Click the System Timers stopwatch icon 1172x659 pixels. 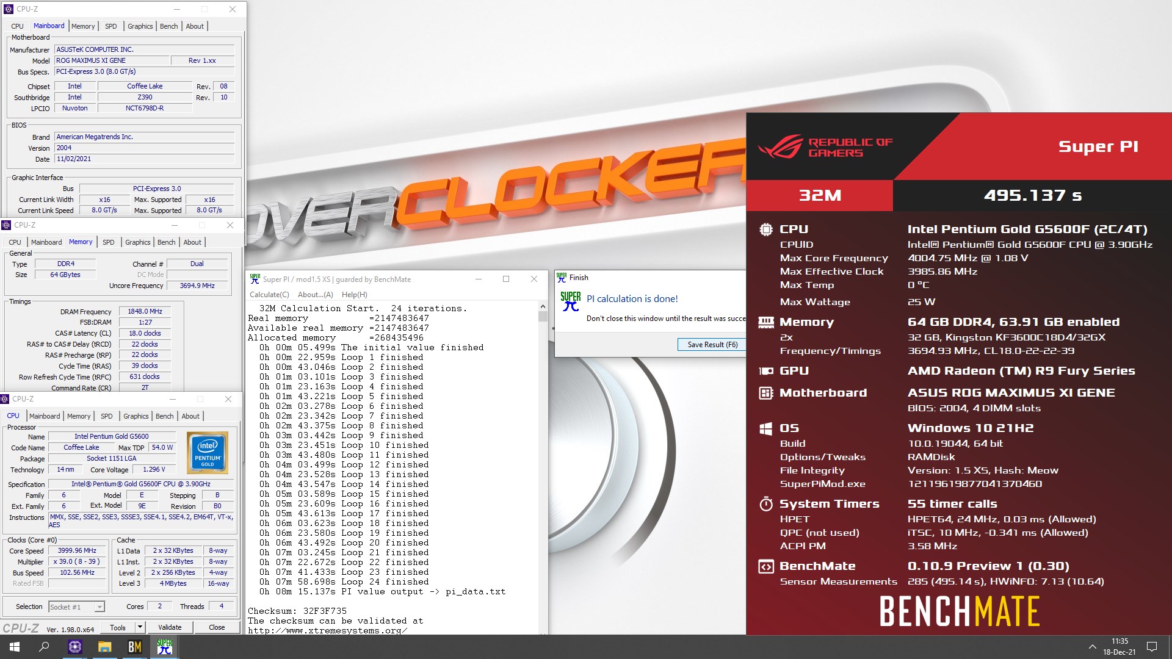click(765, 504)
